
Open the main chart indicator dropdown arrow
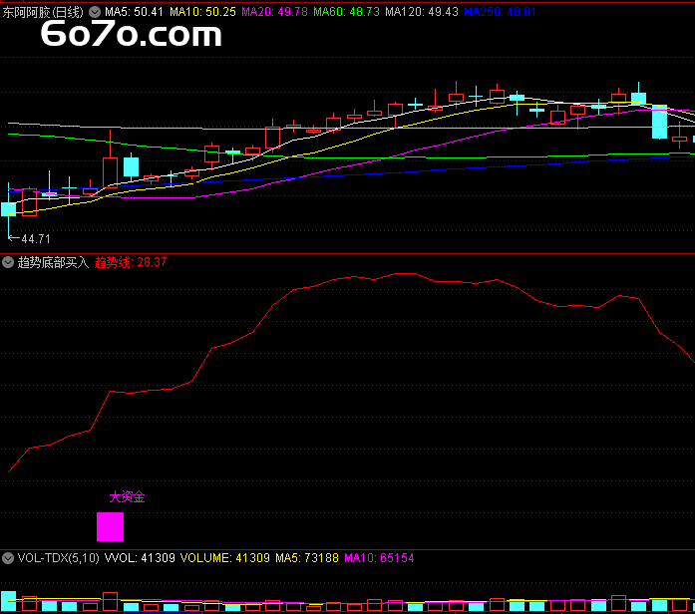click(95, 12)
